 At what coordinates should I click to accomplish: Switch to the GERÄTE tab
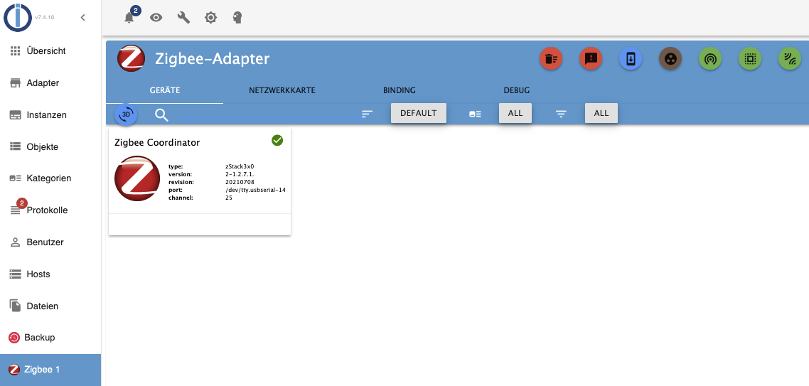(165, 90)
